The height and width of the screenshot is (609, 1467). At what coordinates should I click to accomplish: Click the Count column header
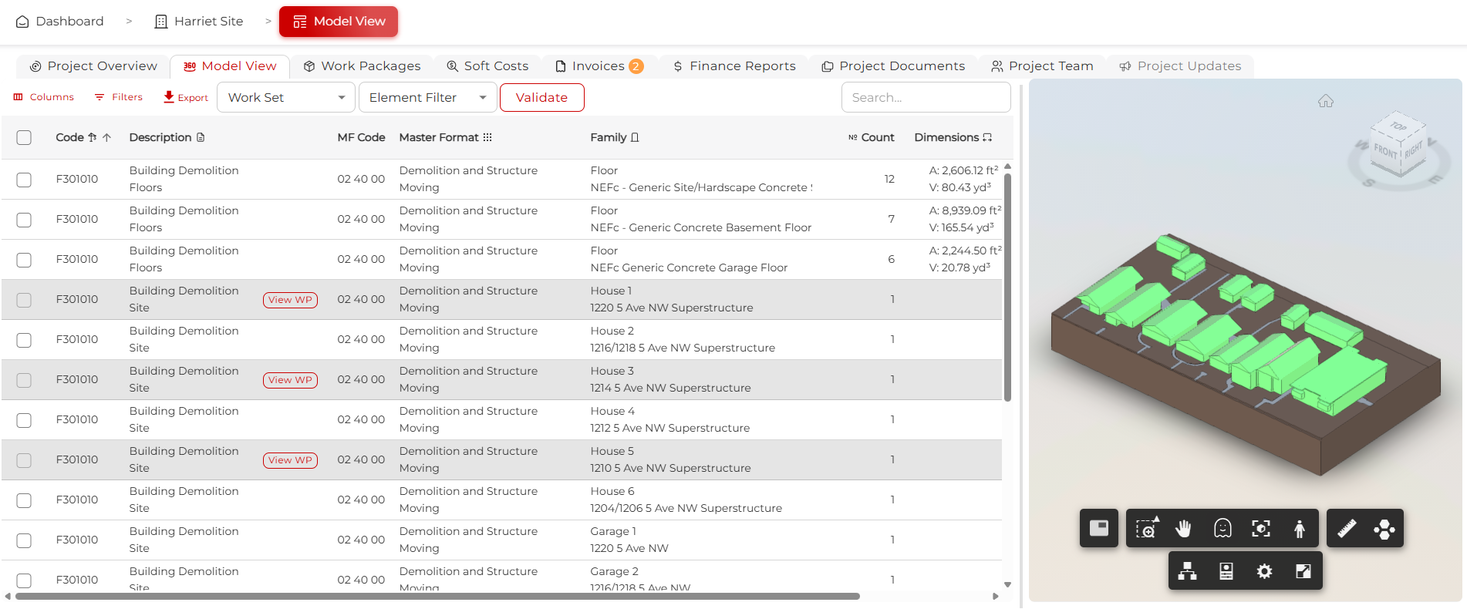872,137
